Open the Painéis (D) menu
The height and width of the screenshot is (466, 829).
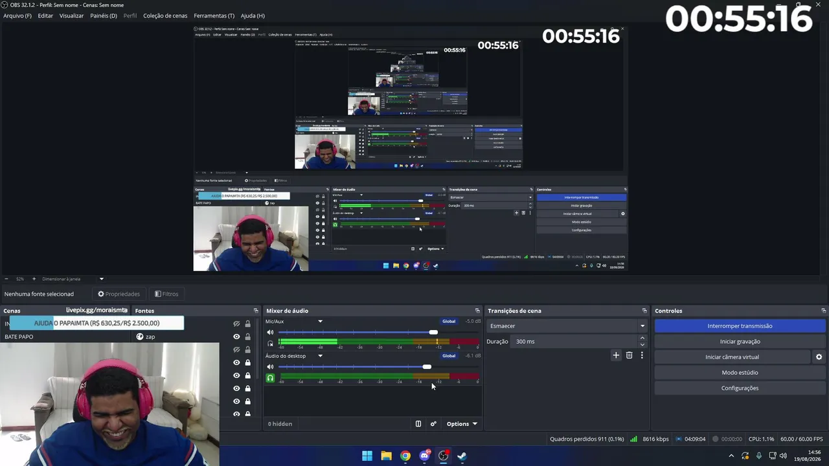click(104, 16)
